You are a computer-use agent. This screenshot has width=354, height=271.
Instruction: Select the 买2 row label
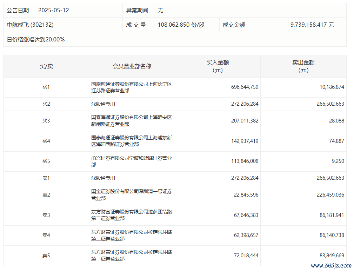46,104
